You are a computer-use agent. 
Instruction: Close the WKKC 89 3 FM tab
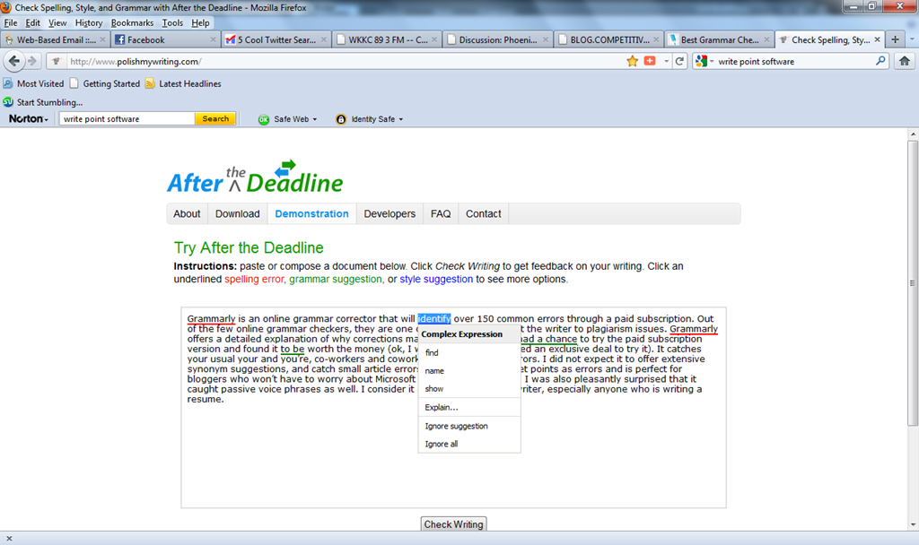coord(433,39)
